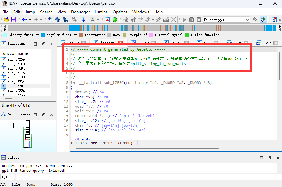Open the Lumina menu

click(101, 12)
